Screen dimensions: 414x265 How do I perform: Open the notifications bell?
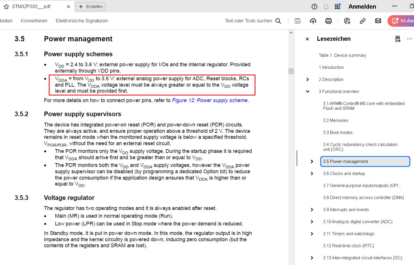coord(326,7)
